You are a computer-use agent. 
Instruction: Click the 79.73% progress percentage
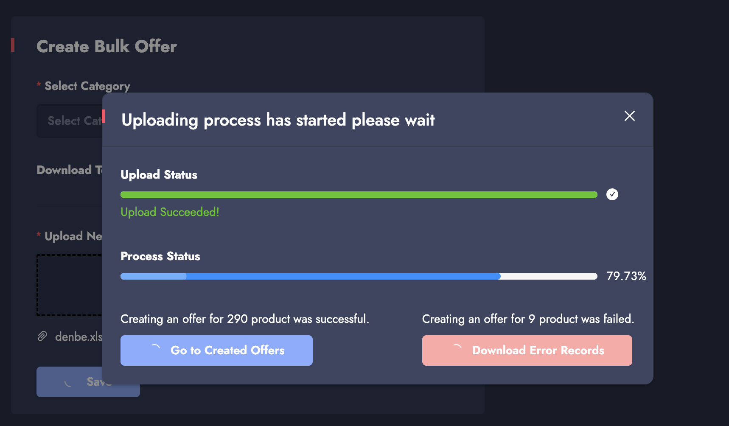[x=626, y=276]
